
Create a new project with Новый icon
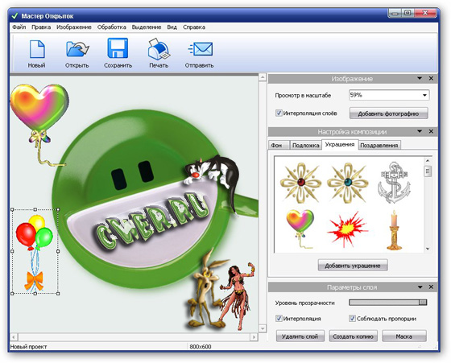(37, 54)
